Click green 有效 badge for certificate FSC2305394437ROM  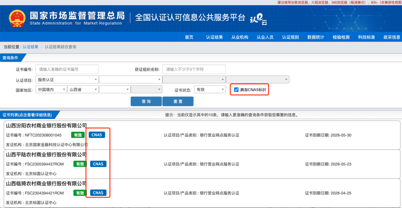(80, 164)
